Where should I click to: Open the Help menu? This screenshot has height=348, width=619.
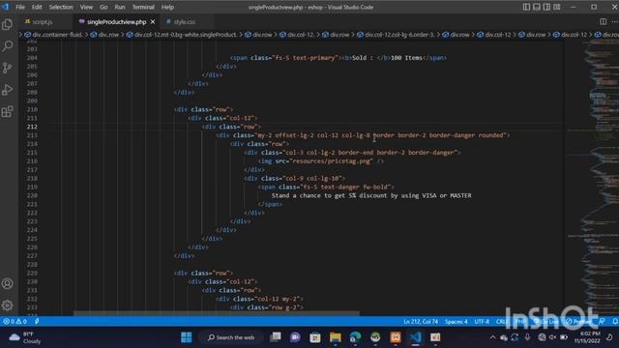167,7
